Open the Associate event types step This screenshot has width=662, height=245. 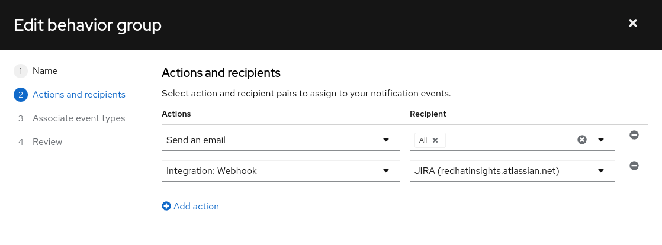(x=79, y=118)
